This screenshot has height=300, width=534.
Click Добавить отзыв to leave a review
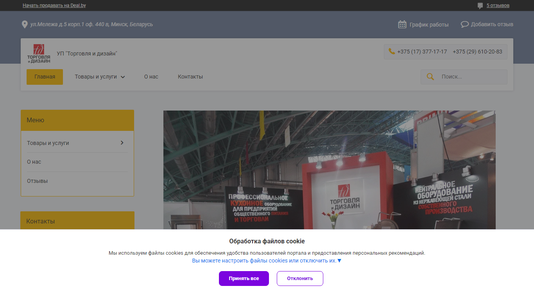492,24
